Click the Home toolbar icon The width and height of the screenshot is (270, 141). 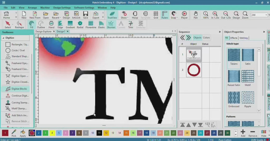click(x=6, y=15)
